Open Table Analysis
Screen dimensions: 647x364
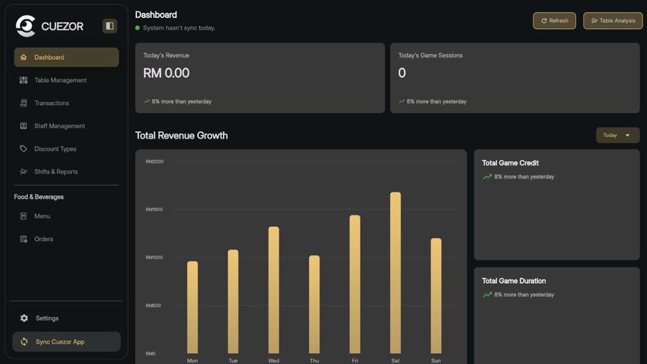pyautogui.click(x=612, y=20)
